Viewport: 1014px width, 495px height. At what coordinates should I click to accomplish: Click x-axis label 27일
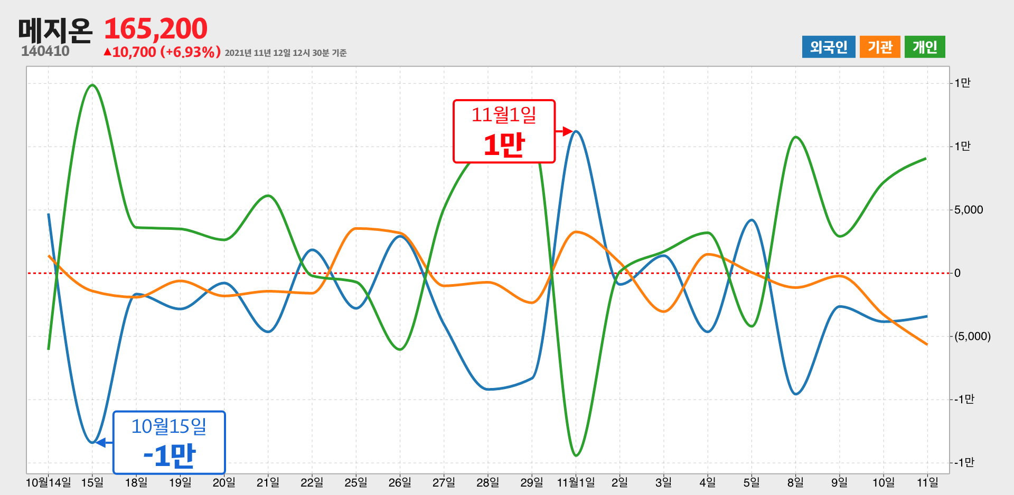click(x=444, y=482)
